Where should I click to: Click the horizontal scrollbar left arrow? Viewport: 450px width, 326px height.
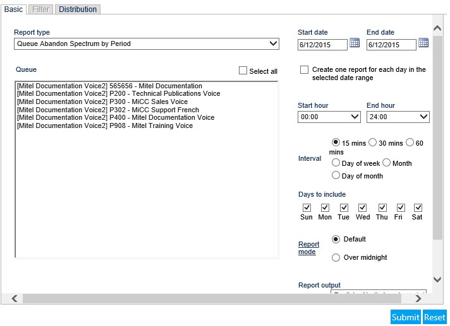click(x=15, y=298)
